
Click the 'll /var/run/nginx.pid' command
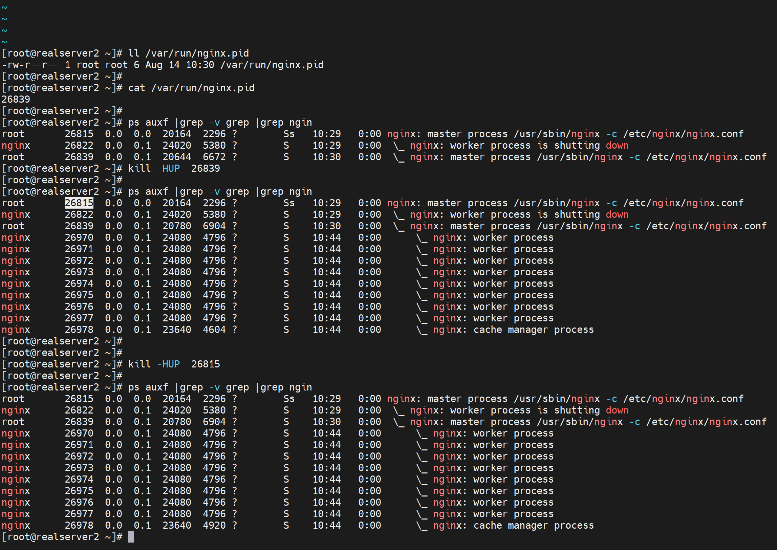point(188,53)
